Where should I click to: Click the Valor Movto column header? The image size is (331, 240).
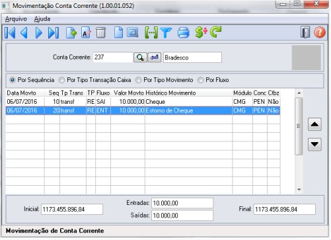pyautogui.click(x=128, y=93)
